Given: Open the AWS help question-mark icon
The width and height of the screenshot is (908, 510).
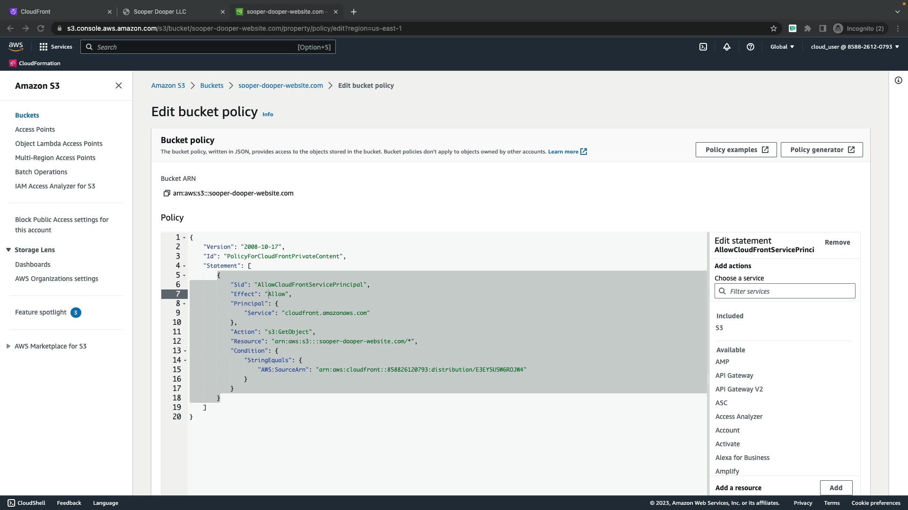Looking at the screenshot, I should tap(751, 47).
